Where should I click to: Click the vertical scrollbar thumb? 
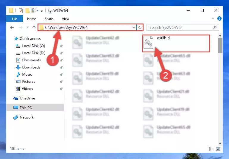tap(220, 45)
